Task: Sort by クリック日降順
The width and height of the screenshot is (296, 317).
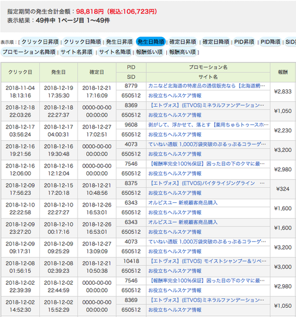Action: click(x=82, y=42)
